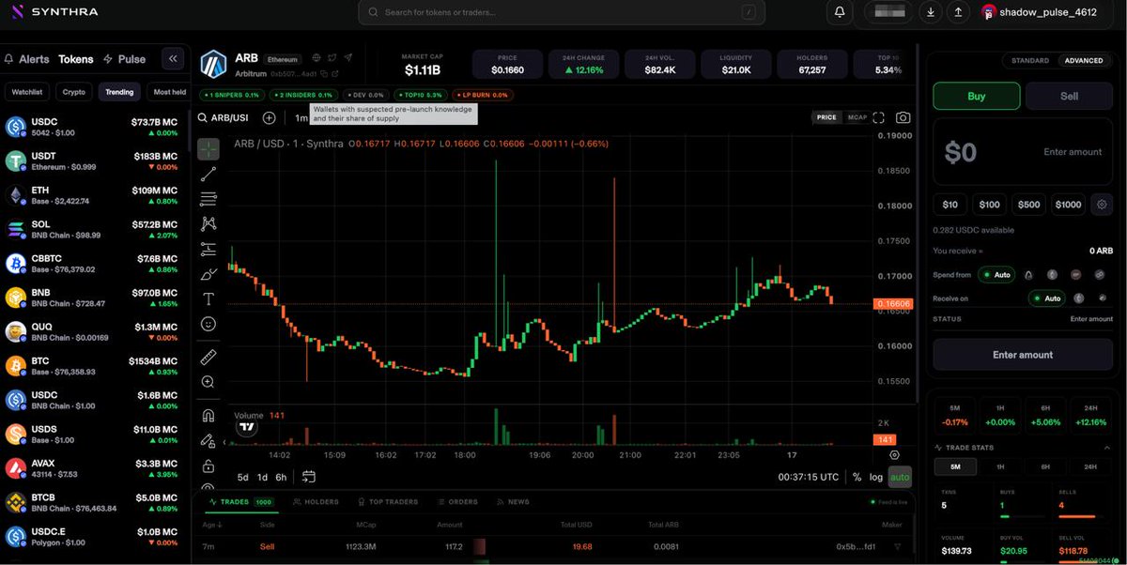
Task: Open the 1m chart interval dropdown
Action: (301, 117)
